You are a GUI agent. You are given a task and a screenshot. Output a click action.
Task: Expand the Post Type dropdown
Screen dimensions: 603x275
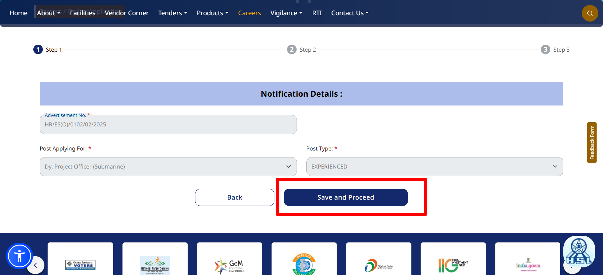pos(435,167)
